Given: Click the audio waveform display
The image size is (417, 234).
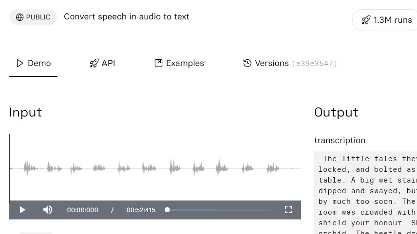Looking at the screenshot, I should (x=155, y=167).
